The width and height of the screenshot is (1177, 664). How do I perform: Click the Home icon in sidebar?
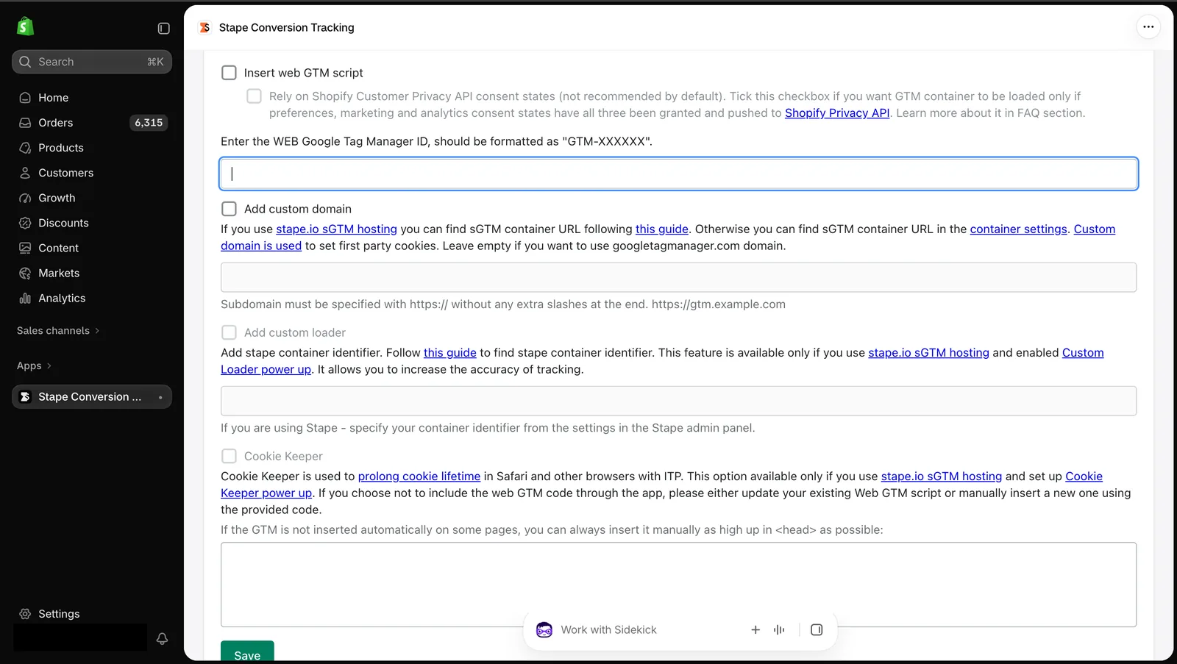[x=25, y=98]
